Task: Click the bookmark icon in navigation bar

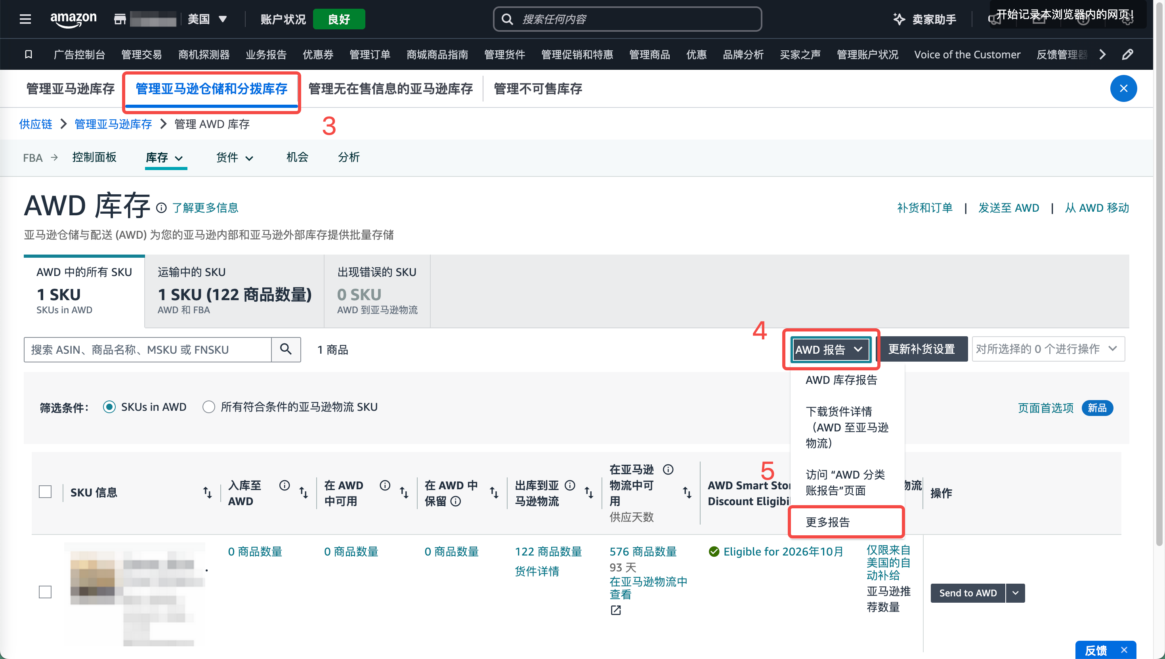Action: tap(29, 54)
